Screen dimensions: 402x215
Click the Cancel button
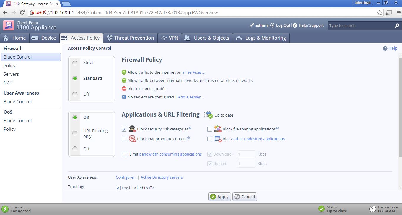(245, 197)
